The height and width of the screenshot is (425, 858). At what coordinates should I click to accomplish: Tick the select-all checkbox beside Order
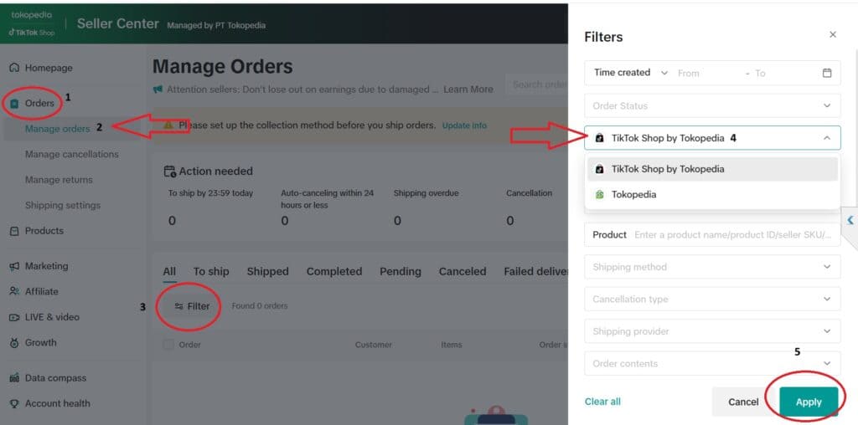click(168, 345)
